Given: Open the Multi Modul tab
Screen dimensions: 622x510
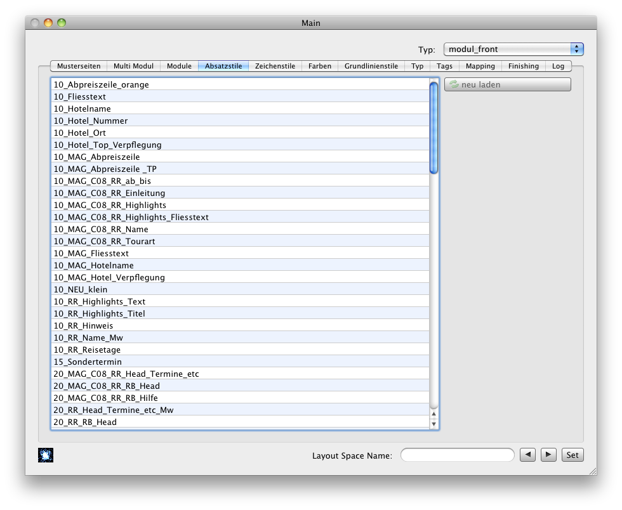Looking at the screenshot, I should click(x=133, y=66).
